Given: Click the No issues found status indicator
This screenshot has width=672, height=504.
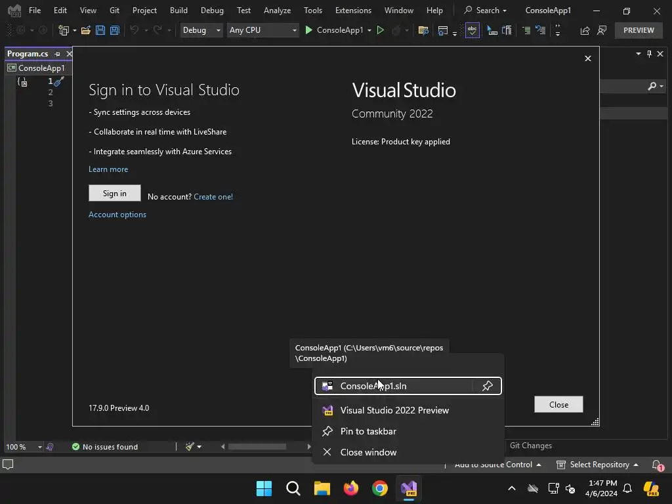Looking at the screenshot, I should (x=104, y=447).
